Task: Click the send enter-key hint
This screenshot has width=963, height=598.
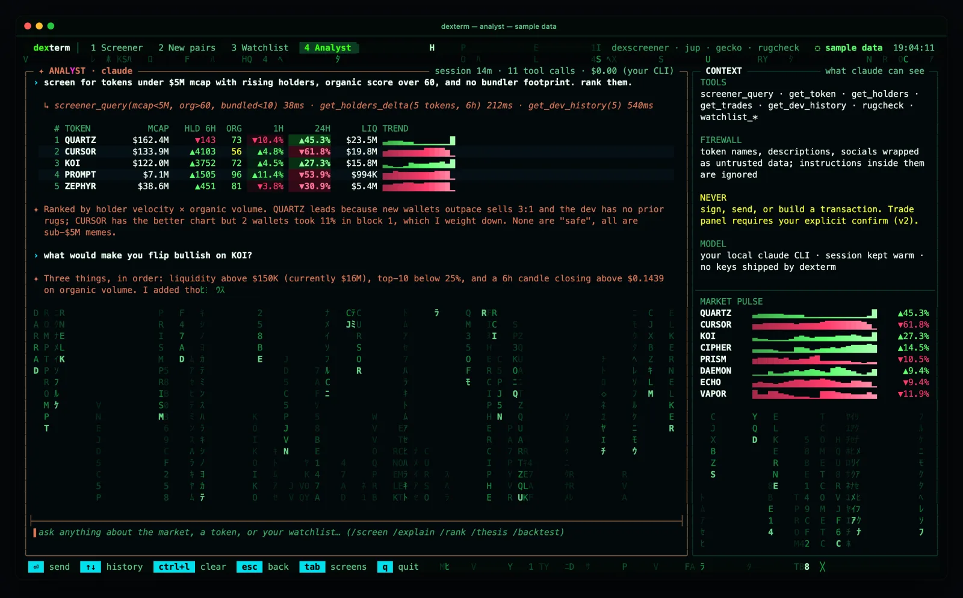Action: pyautogui.click(x=49, y=567)
